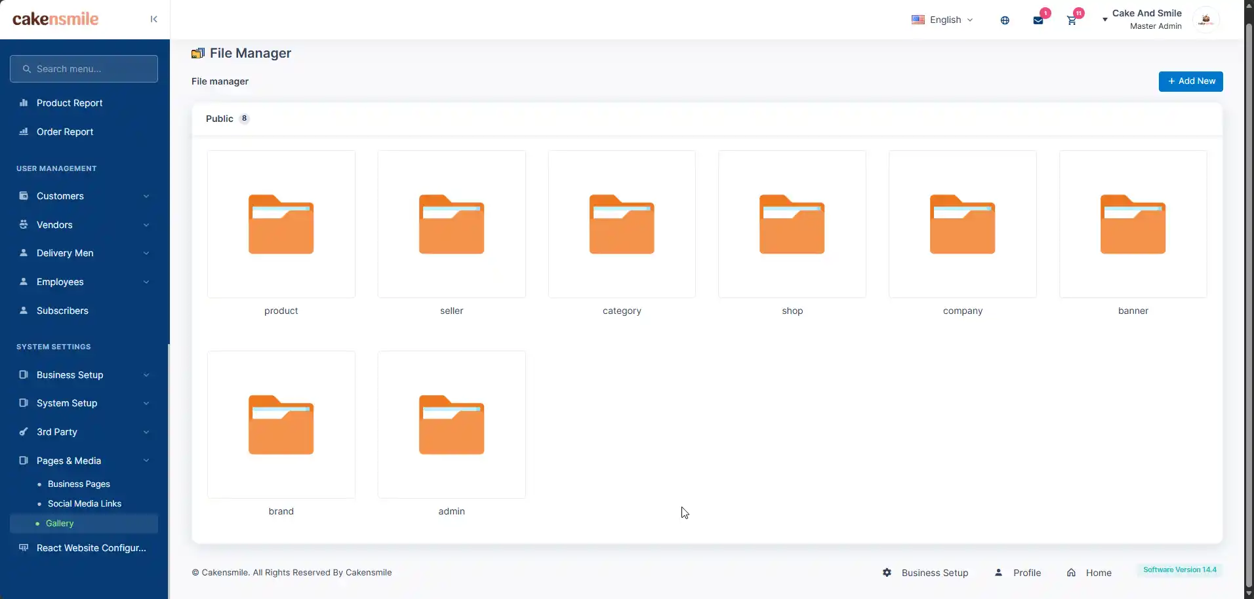Open the shopping cart icon
The height and width of the screenshot is (599, 1254).
pyautogui.click(x=1072, y=20)
